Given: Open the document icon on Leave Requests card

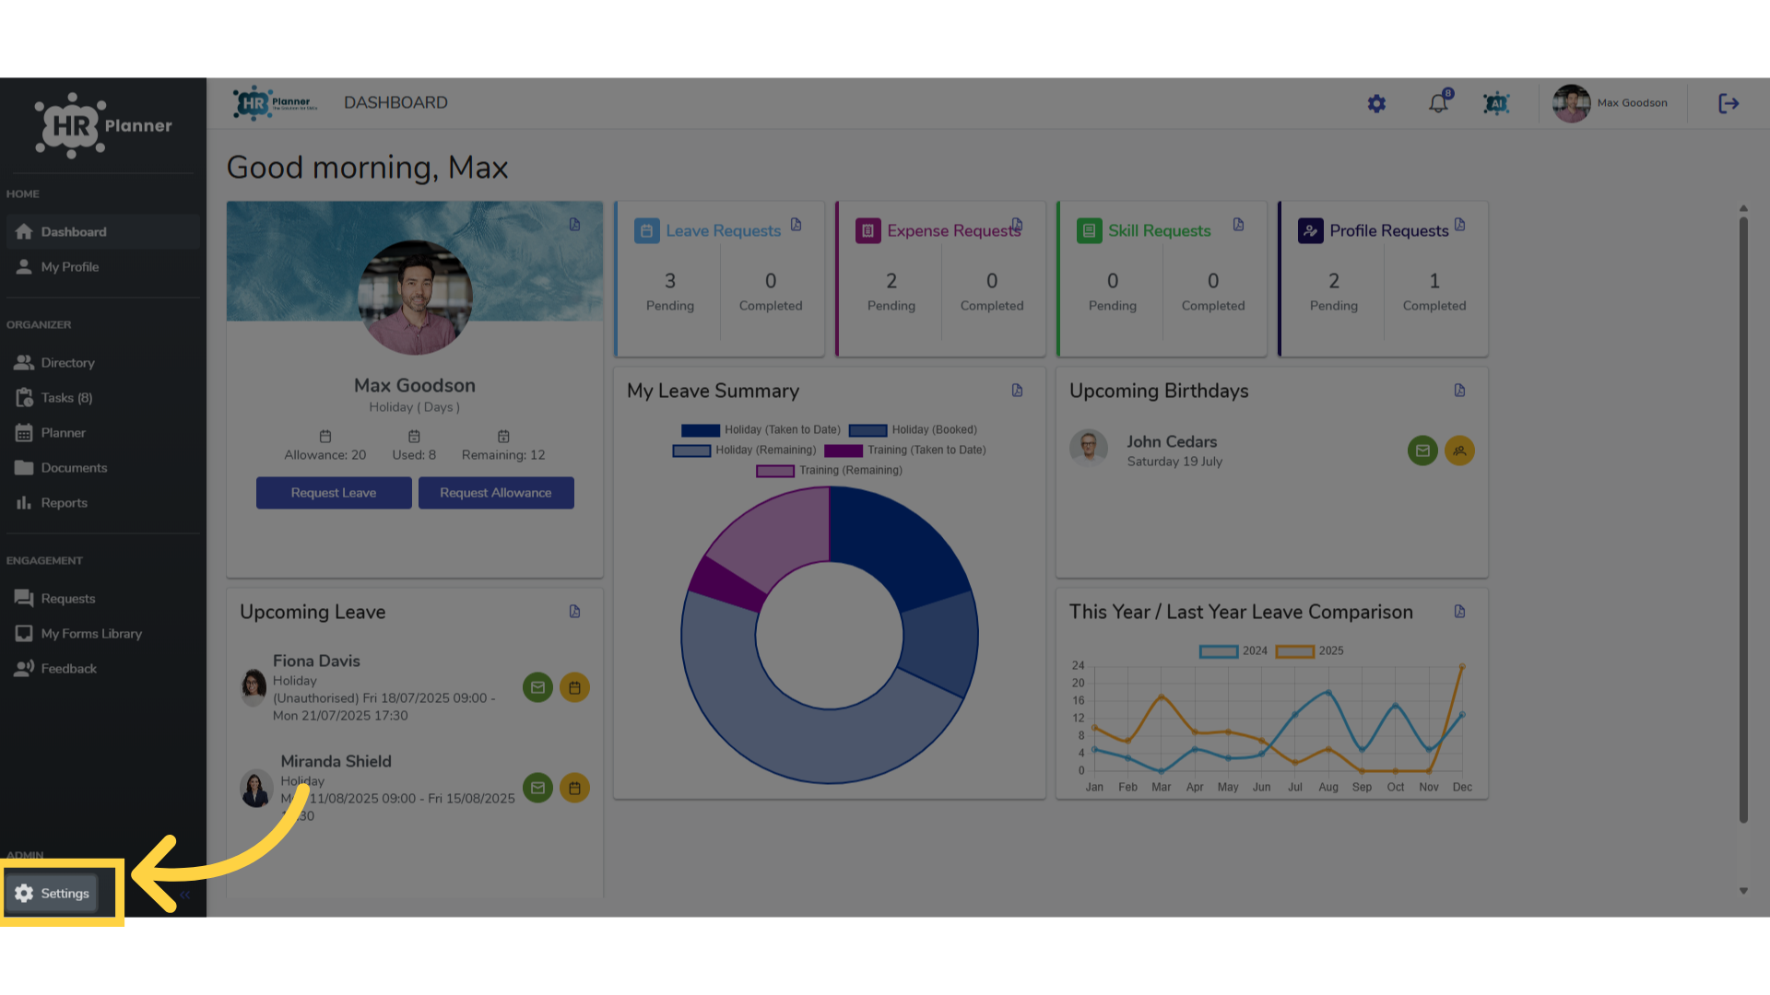Looking at the screenshot, I should [796, 224].
